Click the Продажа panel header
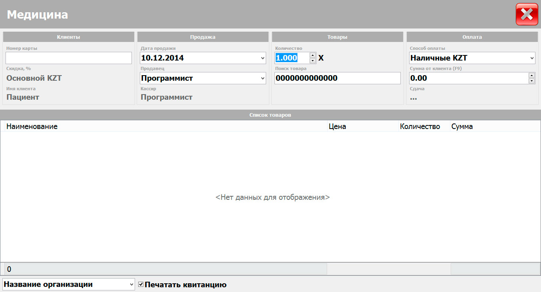The height and width of the screenshot is (292, 541). point(203,37)
